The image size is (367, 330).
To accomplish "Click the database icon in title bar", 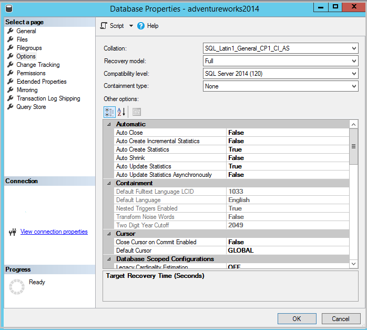I will pyautogui.click(x=9, y=9).
